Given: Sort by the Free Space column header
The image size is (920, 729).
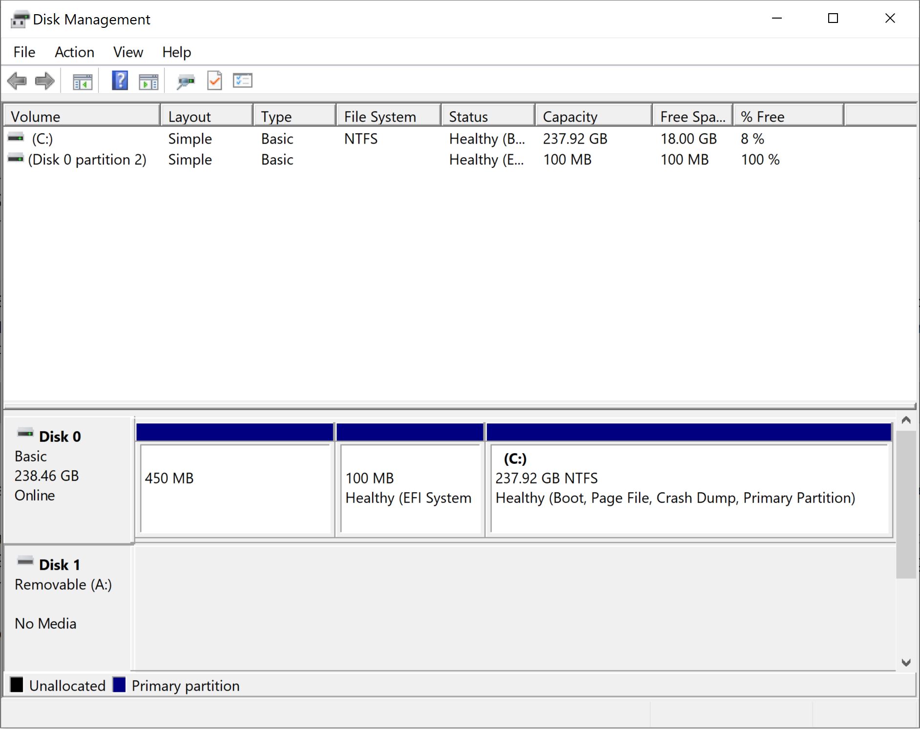Looking at the screenshot, I should click(x=693, y=117).
